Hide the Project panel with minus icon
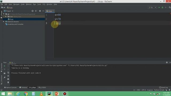The image size is (171, 96). [43, 11]
